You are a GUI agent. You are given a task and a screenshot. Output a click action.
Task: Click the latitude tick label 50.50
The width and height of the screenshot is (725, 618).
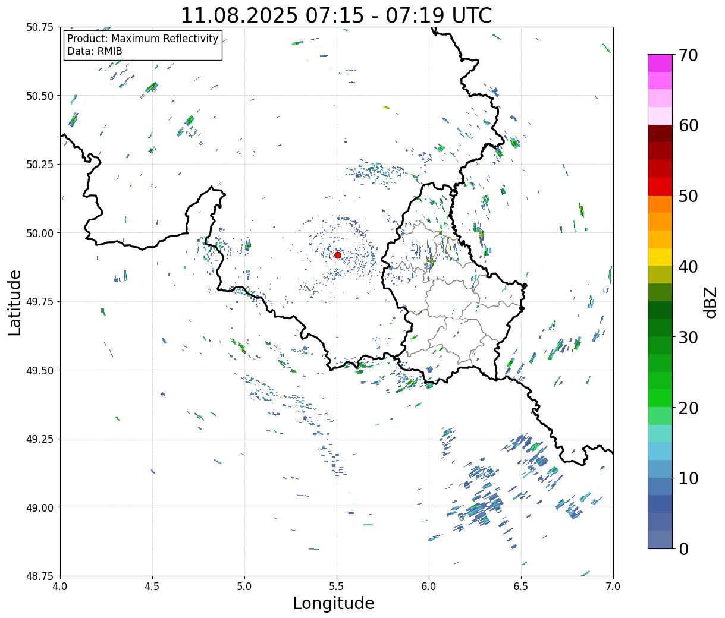(x=40, y=96)
